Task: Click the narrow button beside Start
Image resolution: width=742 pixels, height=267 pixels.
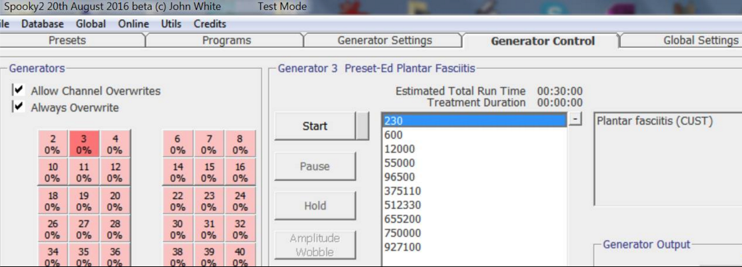Action: point(363,126)
